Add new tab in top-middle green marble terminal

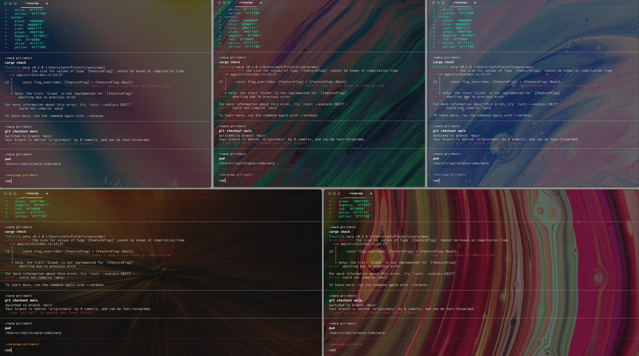[x=261, y=3]
